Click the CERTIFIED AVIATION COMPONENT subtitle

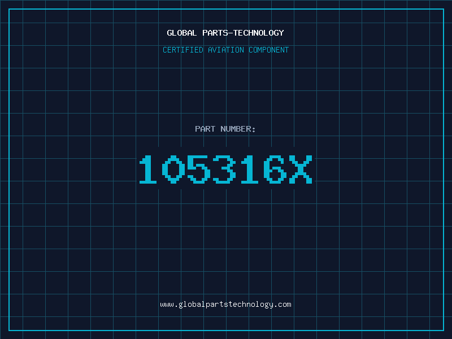pos(225,50)
